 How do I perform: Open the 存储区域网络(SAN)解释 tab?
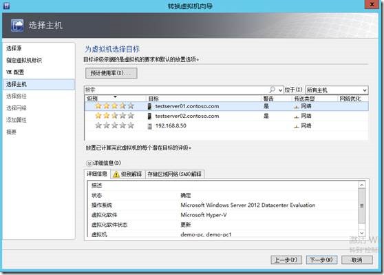pos(175,174)
